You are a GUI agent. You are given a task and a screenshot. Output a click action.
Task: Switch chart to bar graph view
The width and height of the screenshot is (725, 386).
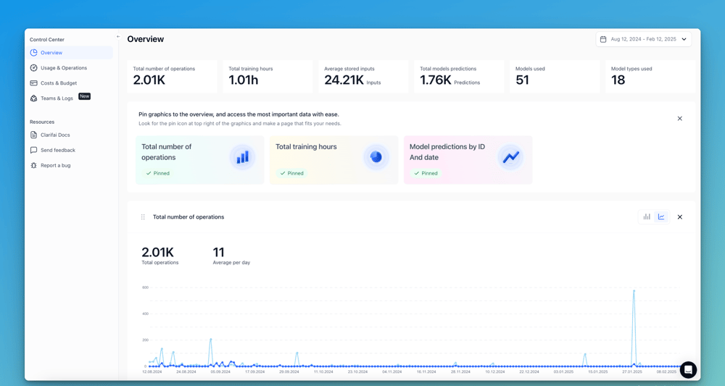pos(647,217)
